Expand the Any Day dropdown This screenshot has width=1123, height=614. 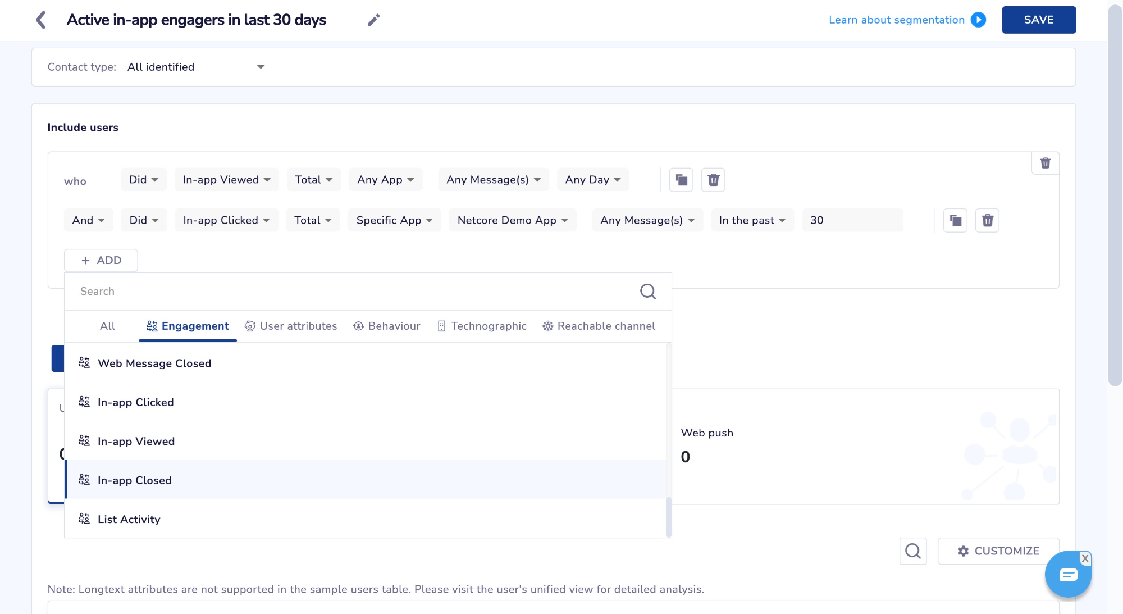593,180
